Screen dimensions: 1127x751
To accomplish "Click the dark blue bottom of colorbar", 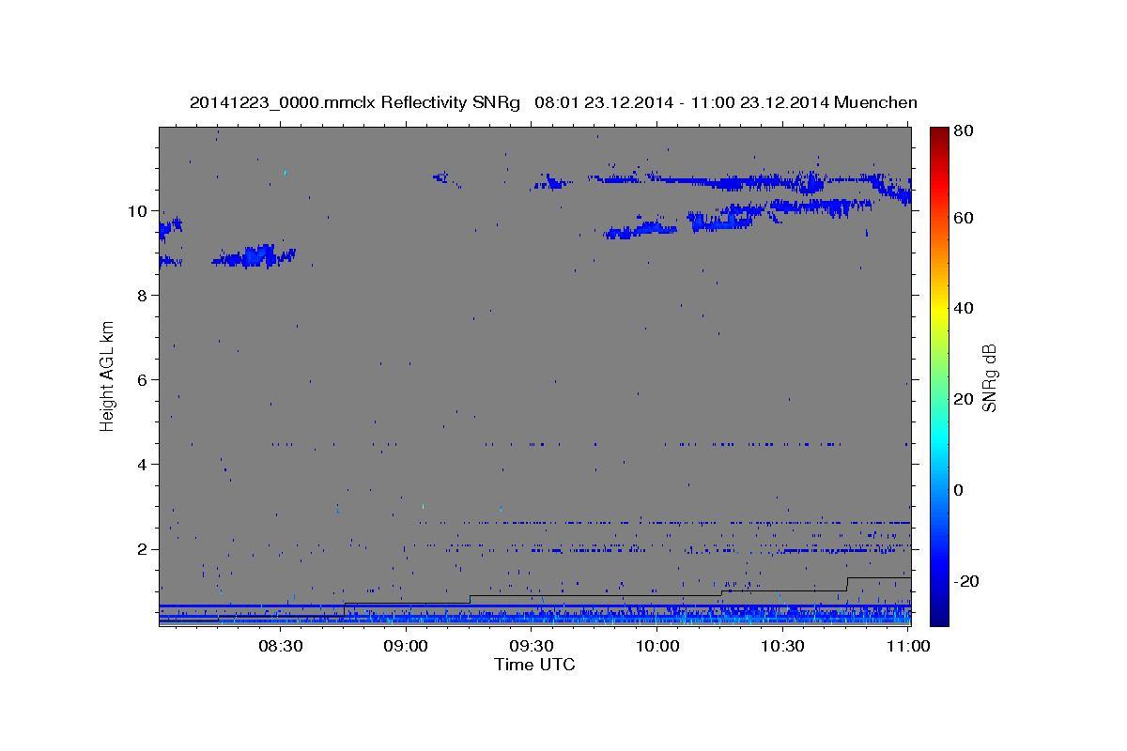I will click(x=939, y=618).
